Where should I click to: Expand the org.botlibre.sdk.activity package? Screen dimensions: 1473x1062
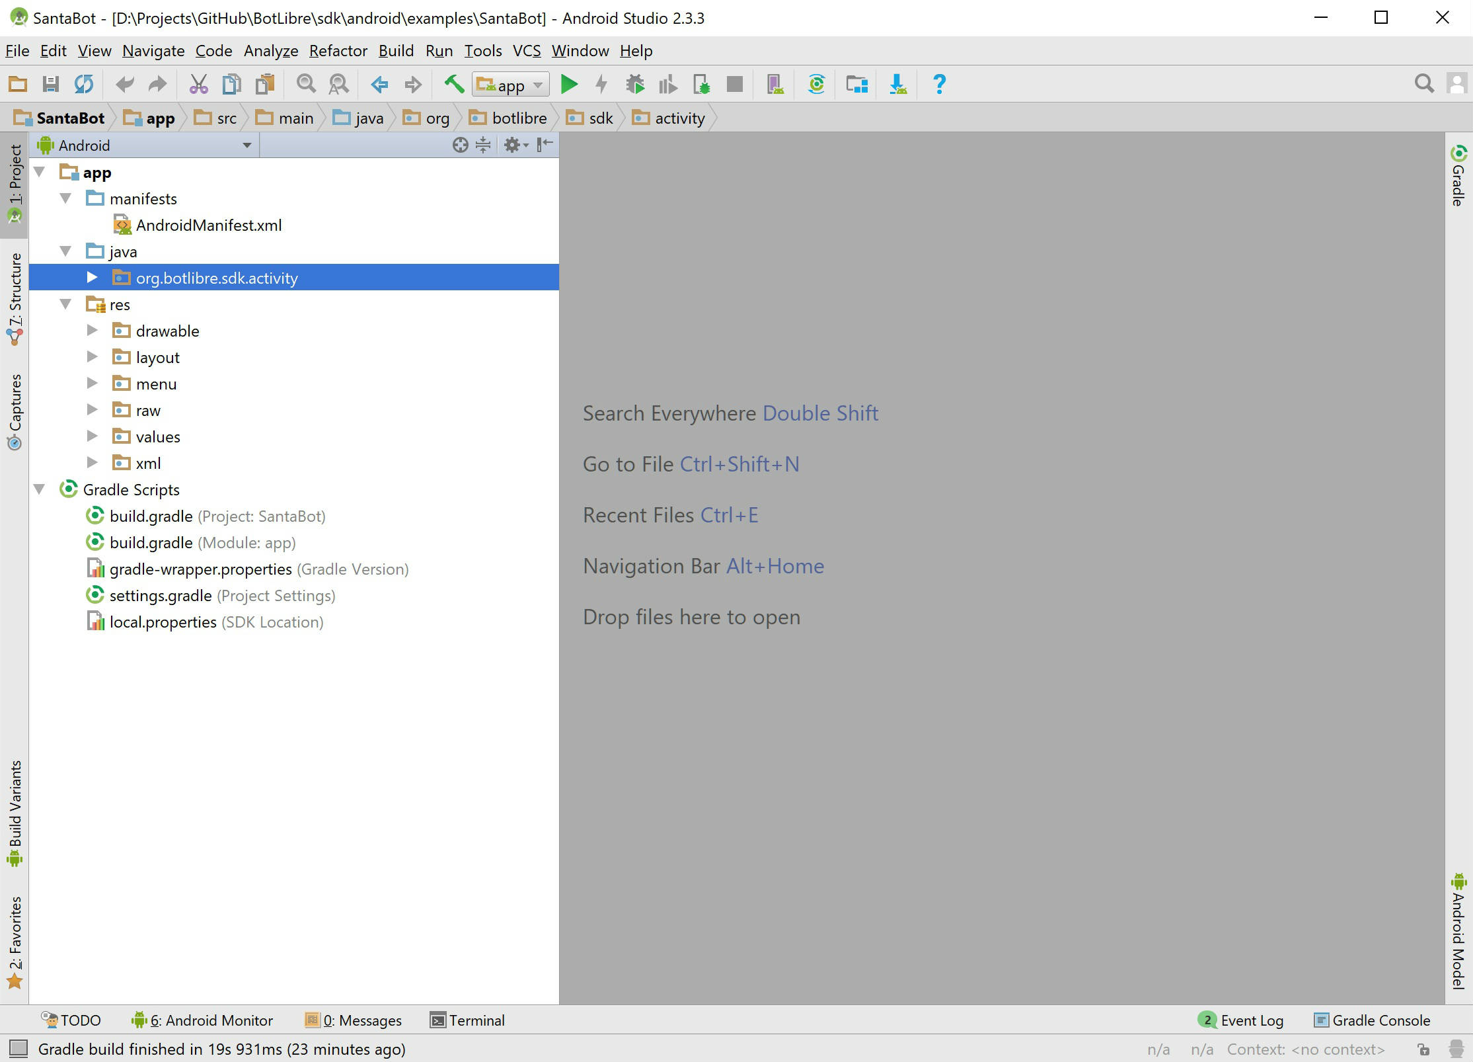92,278
